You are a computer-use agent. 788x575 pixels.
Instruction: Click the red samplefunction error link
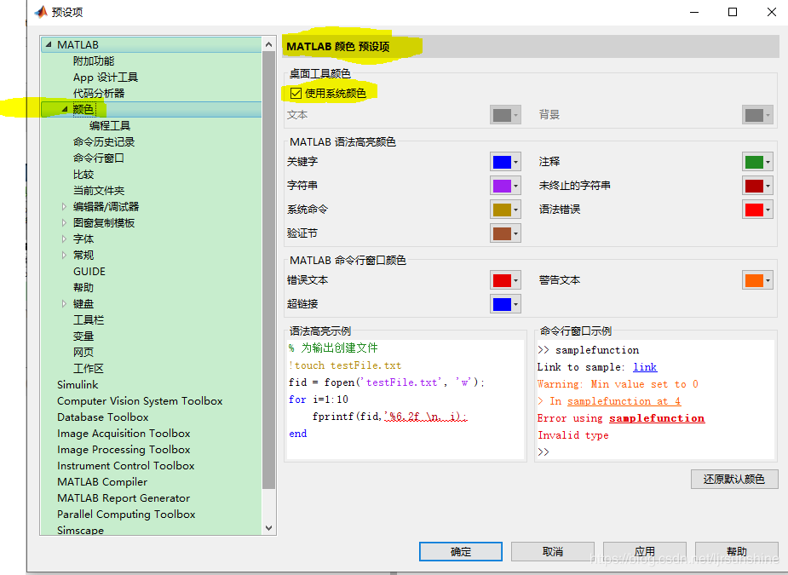[657, 418]
